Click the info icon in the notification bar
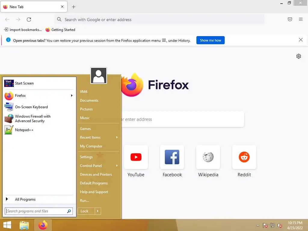308x231 pixels. (8, 40)
